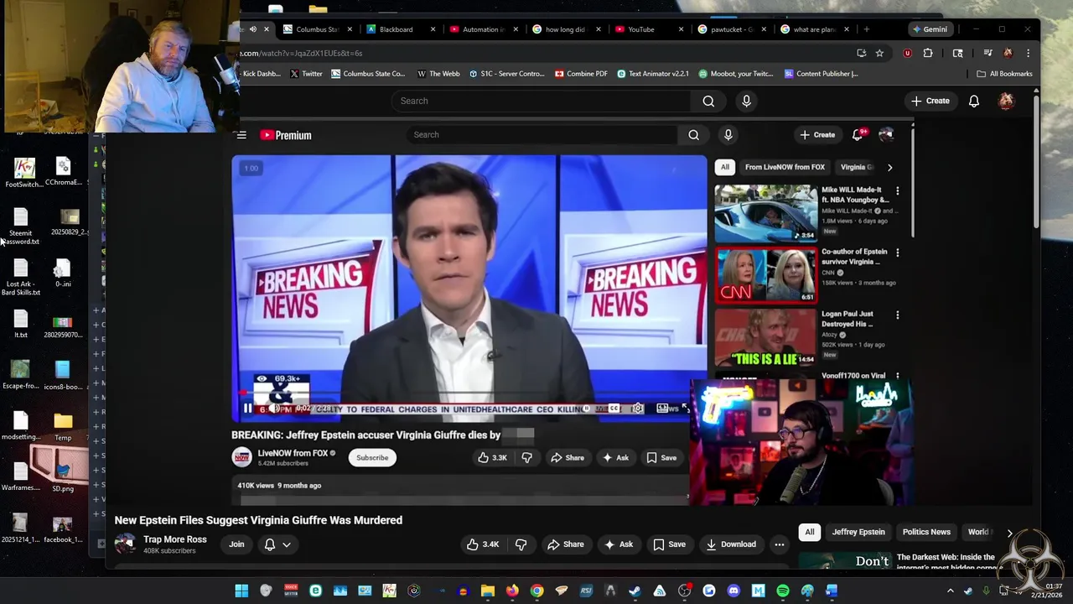This screenshot has height=604, width=1073.
Task: Expand inner video chips with right chevron
Action: pyautogui.click(x=889, y=167)
